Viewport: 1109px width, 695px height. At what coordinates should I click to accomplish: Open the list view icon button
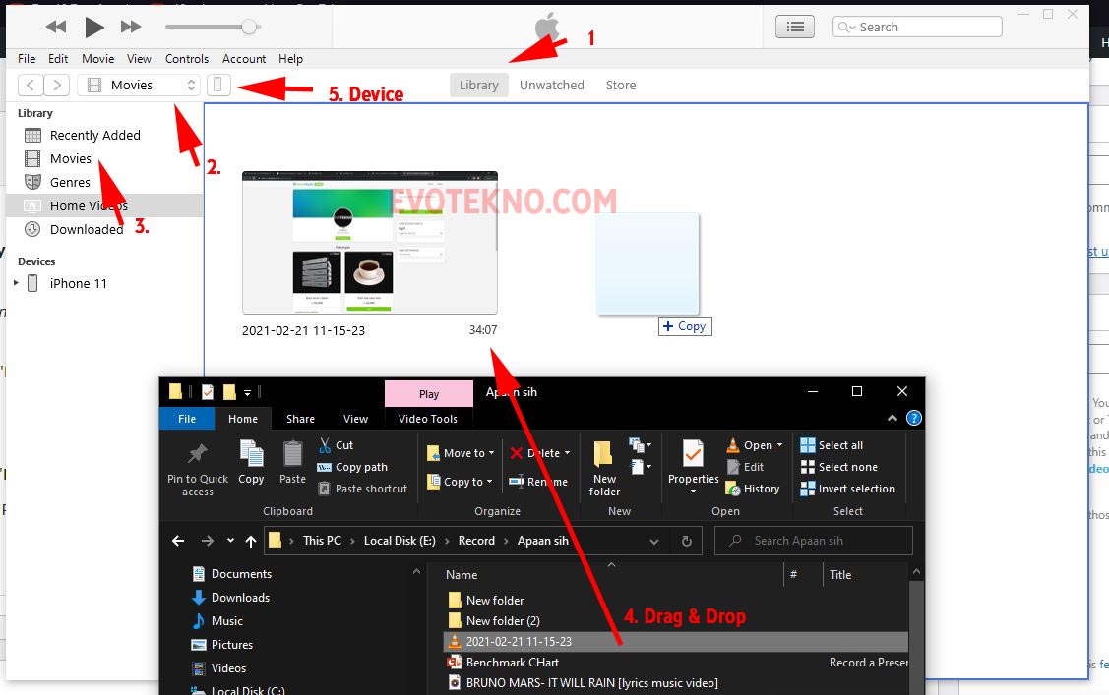796,27
